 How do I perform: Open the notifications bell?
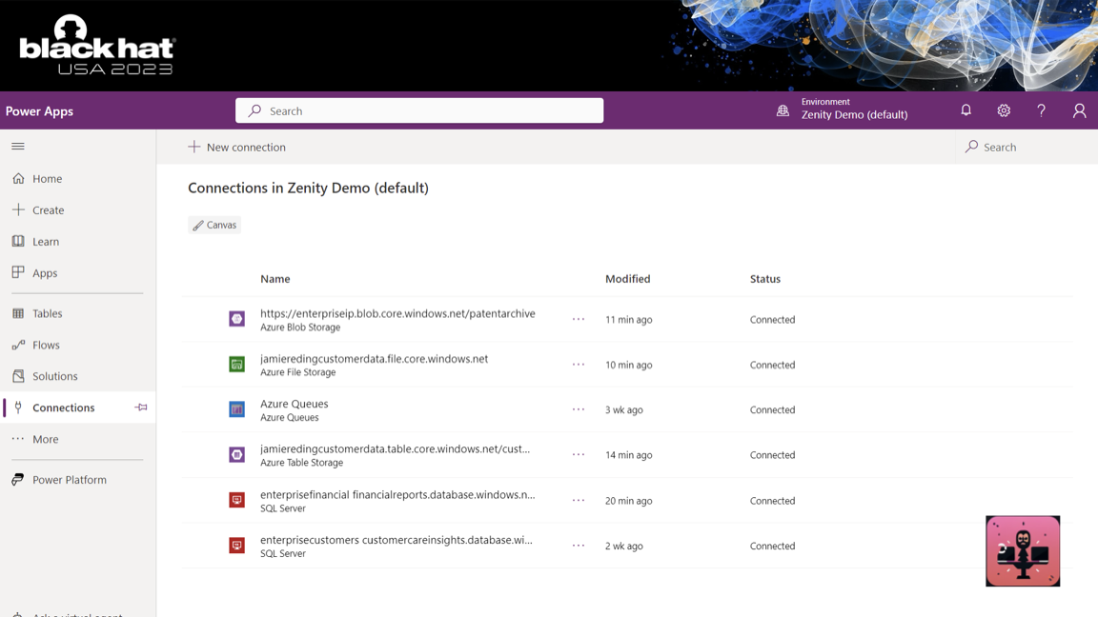tap(966, 110)
